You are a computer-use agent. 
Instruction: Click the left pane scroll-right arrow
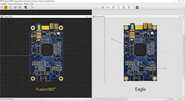(x=91, y=99)
